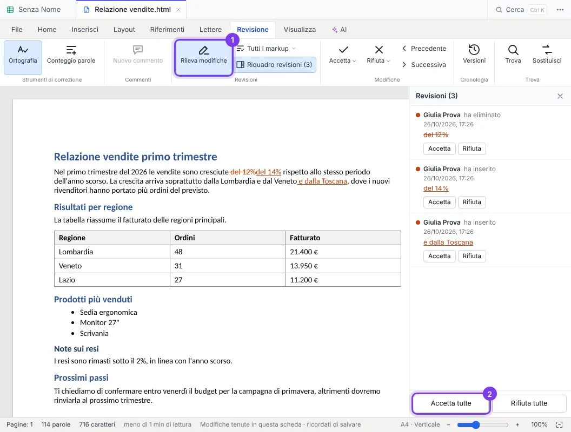Reject the inserted 'del 14%' revision
Viewport: 571px width, 432px height.
[x=472, y=202]
